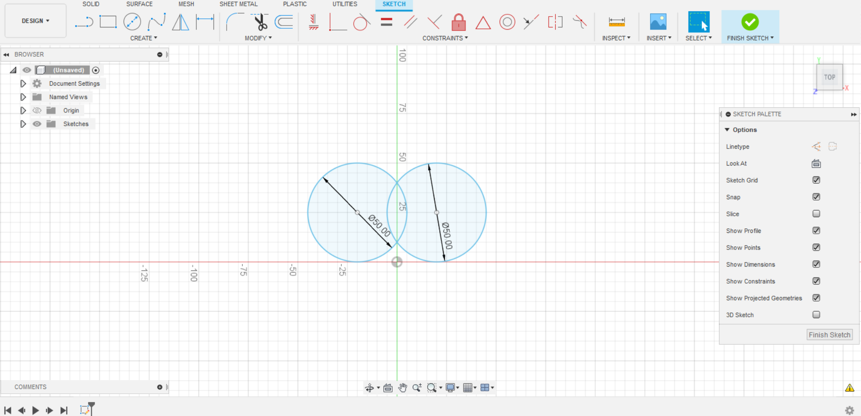
Task: Expand Document Settings in the browser
Action: coord(23,83)
